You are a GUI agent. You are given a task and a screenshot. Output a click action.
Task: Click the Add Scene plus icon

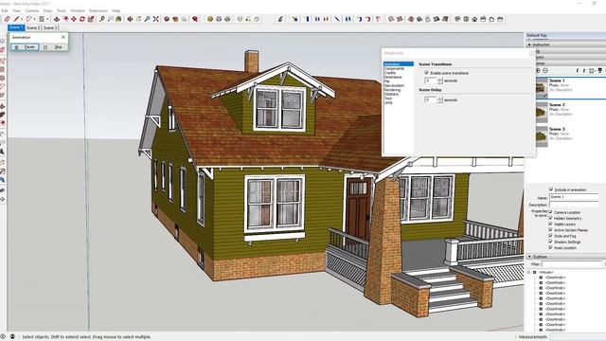[538, 70]
